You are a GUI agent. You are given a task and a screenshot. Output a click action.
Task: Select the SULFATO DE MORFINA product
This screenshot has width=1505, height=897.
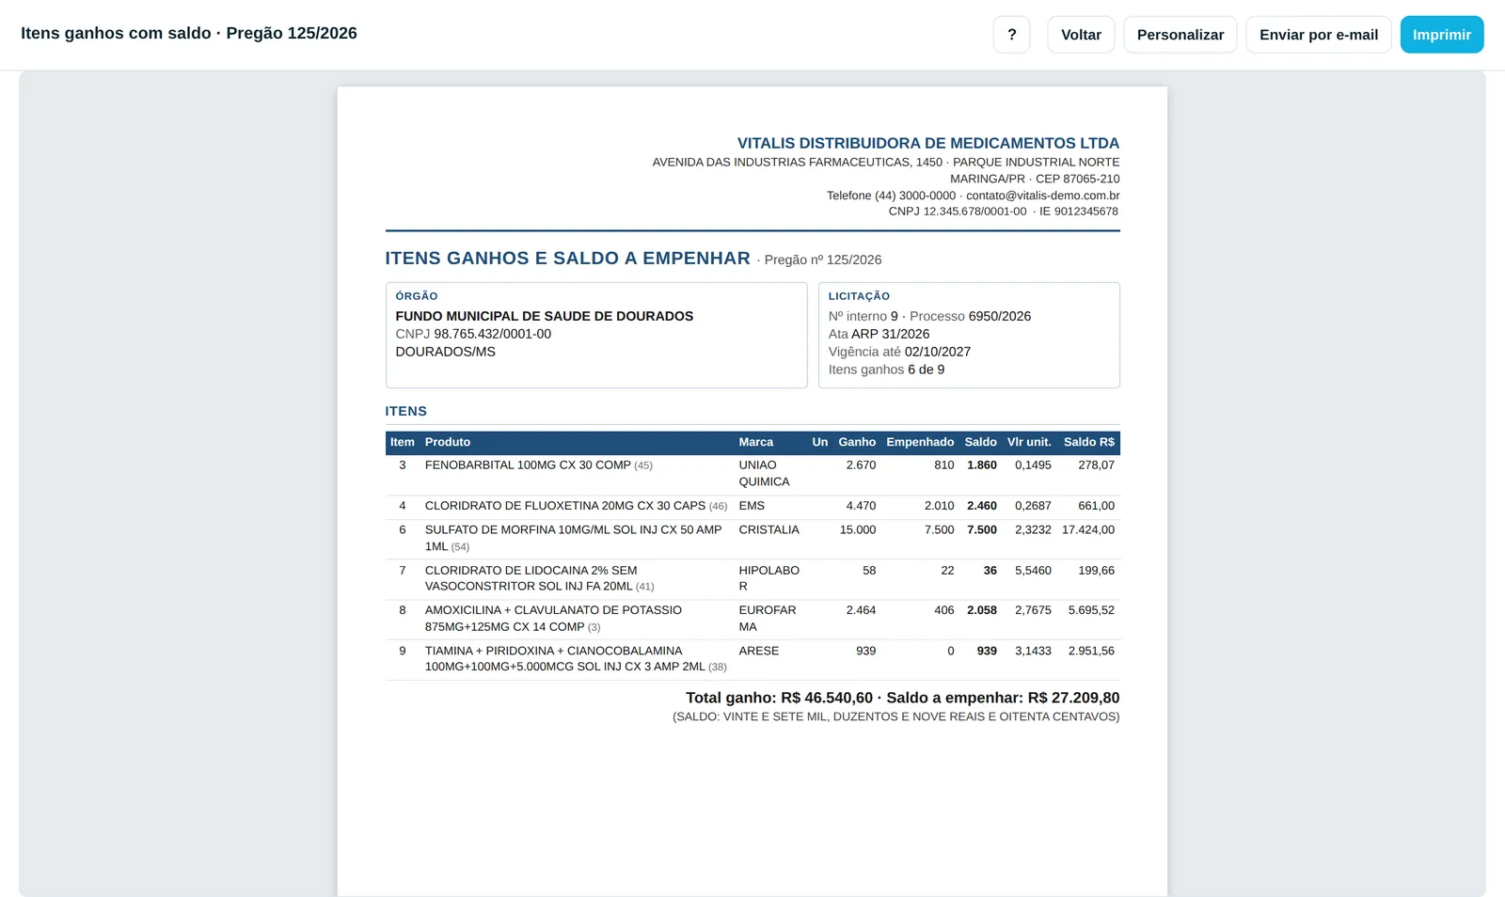pos(574,538)
